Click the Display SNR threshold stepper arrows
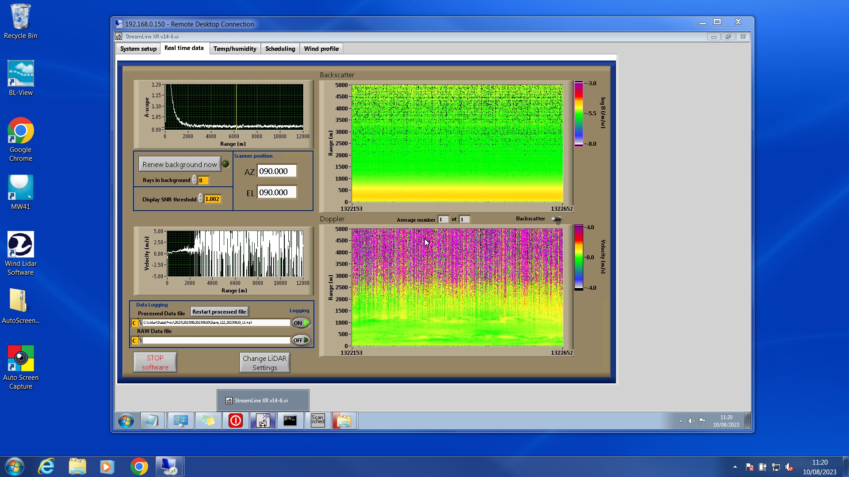The image size is (849, 477). pos(200,199)
